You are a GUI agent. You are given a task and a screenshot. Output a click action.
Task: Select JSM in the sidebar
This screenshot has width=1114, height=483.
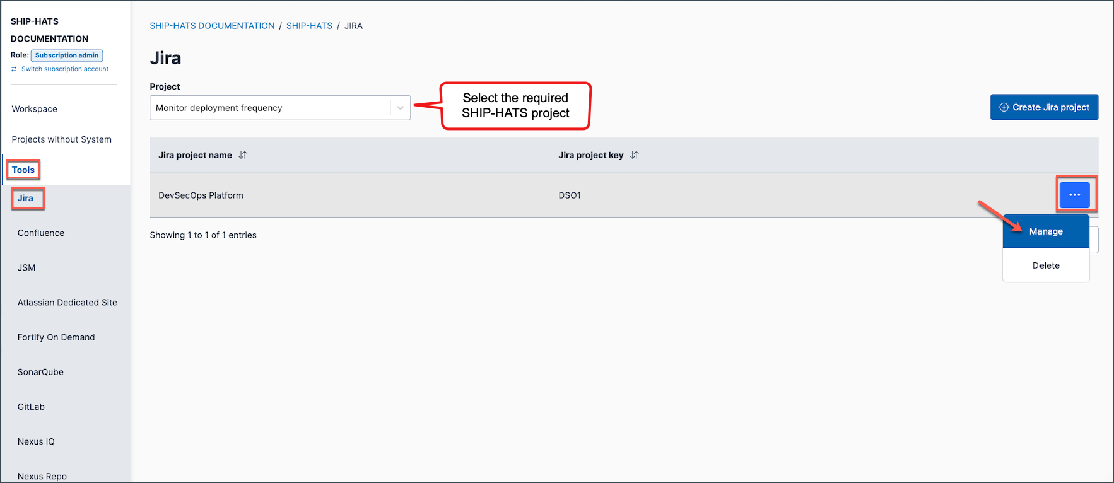pyautogui.click(x=26, y=267)
